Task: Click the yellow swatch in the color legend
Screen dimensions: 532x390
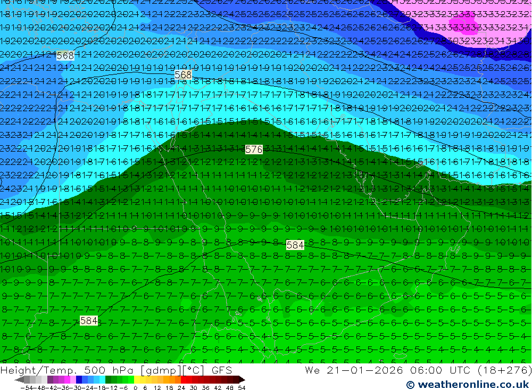Action: (x=137, y=379)
